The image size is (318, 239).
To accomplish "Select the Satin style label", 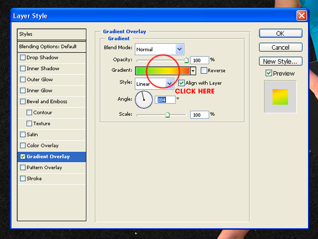I will (32, 134).
